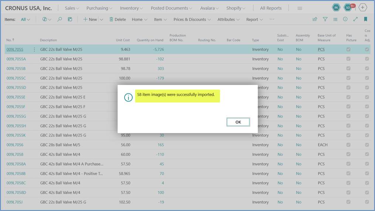
Task: Click the list layout view icon with dropdown
Action: click(47, 19)
